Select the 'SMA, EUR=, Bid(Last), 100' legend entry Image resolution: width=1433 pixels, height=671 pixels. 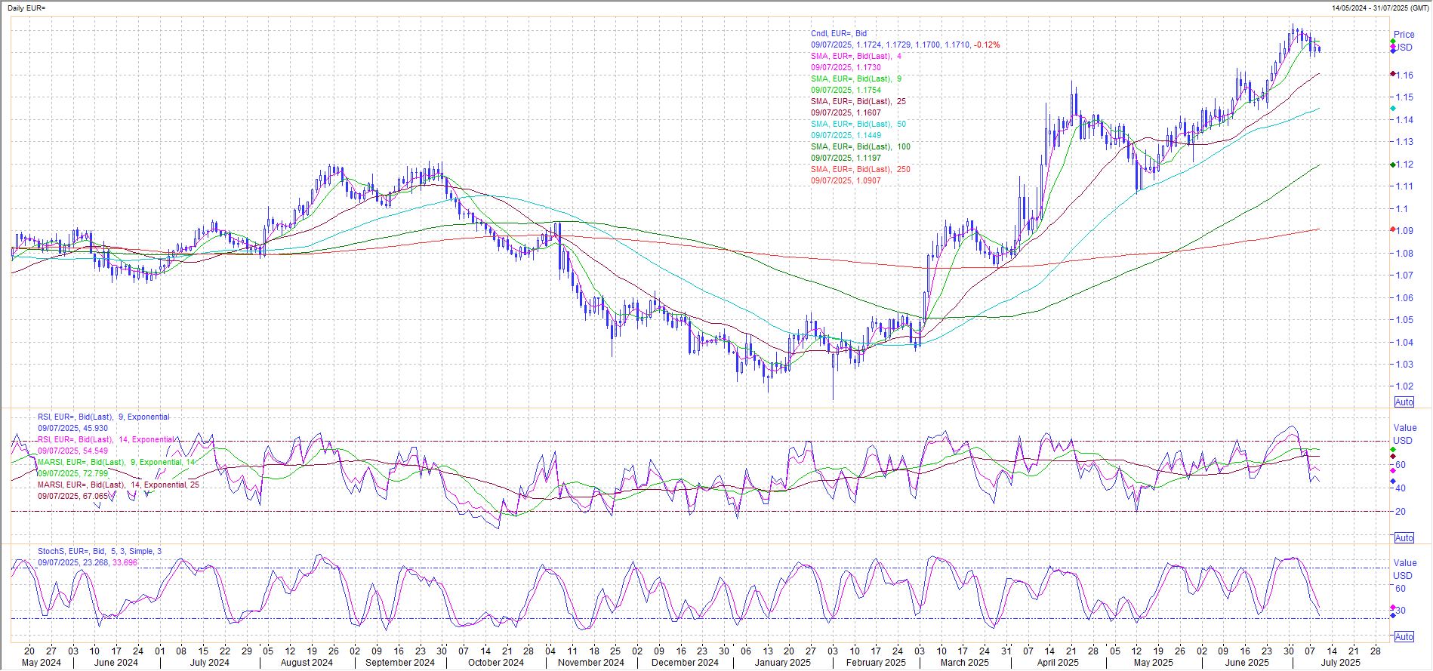[861, 146]
